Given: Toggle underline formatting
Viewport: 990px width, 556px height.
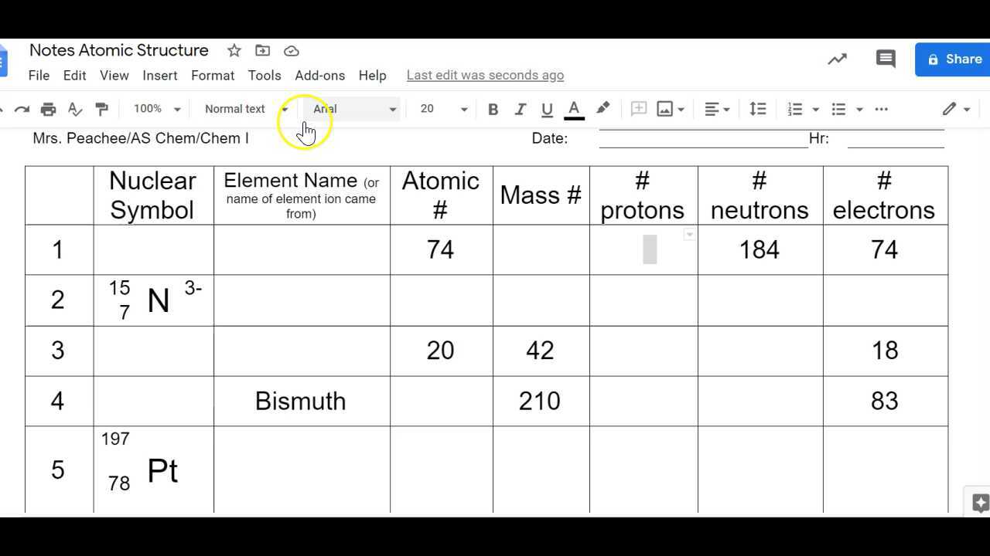Looking at the screenshot, I should [547, 109].
